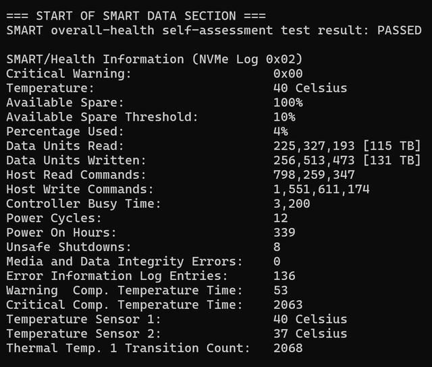This screenshot has height=367, width=432.
Task: Click Critical Comp. Temperature Time value 2063
Action: pyautogui.click(x=288, y=305)
